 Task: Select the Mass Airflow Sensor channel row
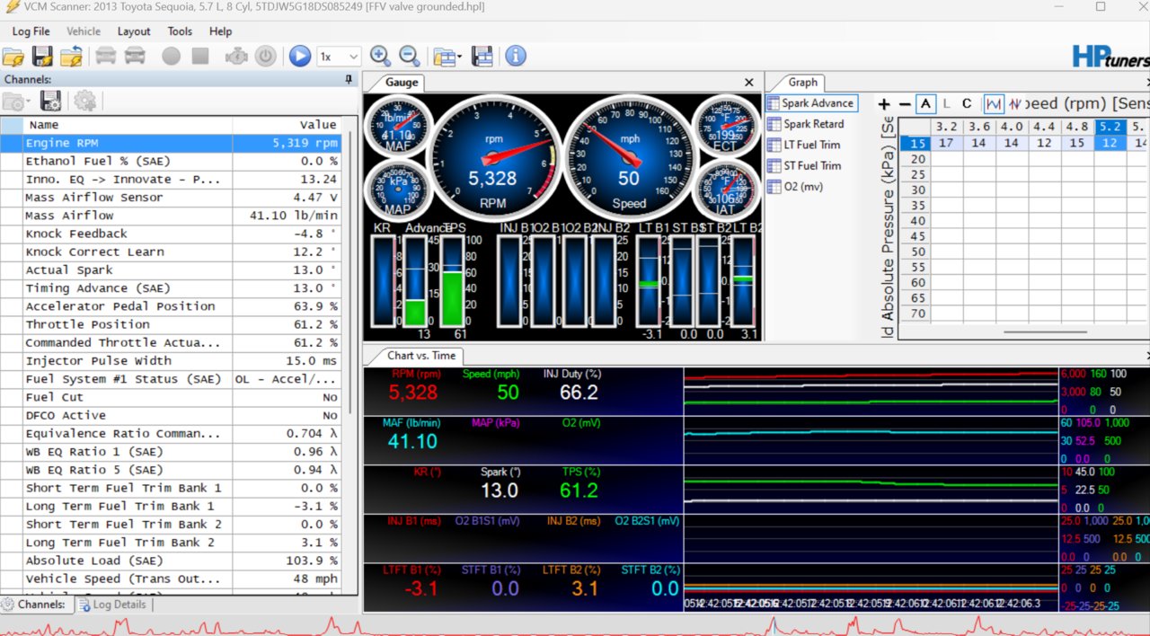pos(171,198)
